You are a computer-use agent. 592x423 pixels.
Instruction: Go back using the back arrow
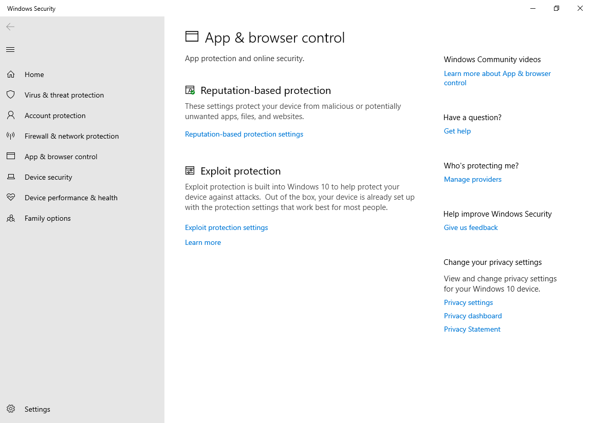(10, 27)
